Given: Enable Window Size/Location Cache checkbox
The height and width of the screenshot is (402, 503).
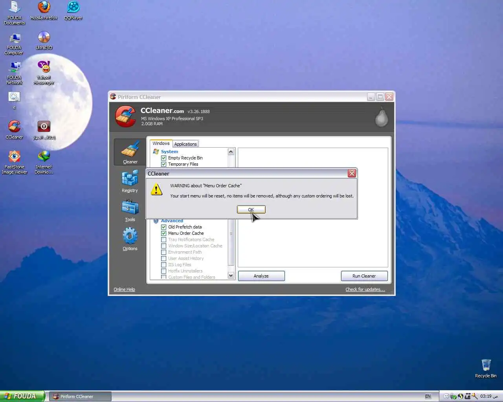Looking at the screenshot, I should pos(164,246).
